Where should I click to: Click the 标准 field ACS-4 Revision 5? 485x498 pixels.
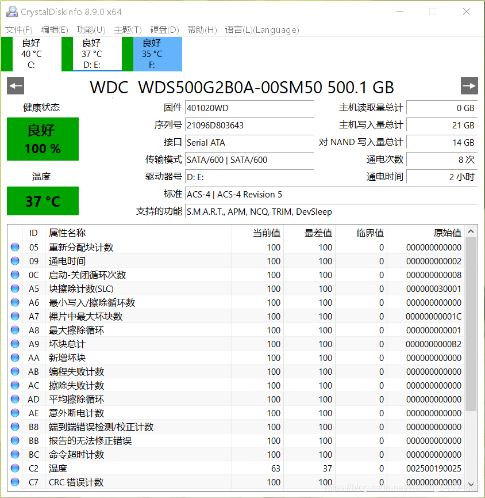pos(331,195)
